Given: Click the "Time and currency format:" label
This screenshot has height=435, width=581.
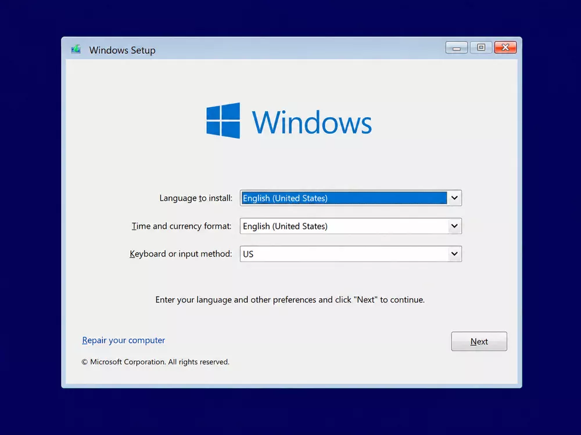Looking at the screenshot, I should tap(181, 226).
